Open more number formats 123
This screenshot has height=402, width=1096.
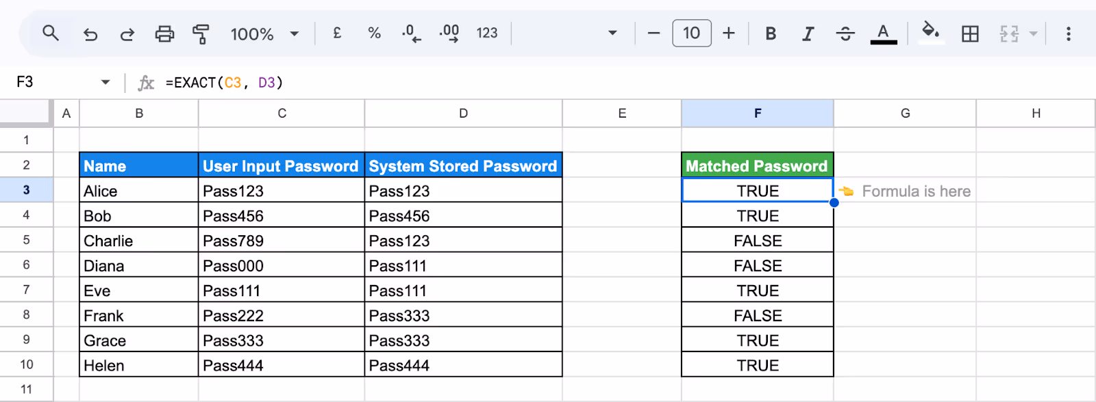tap(487, 33)
